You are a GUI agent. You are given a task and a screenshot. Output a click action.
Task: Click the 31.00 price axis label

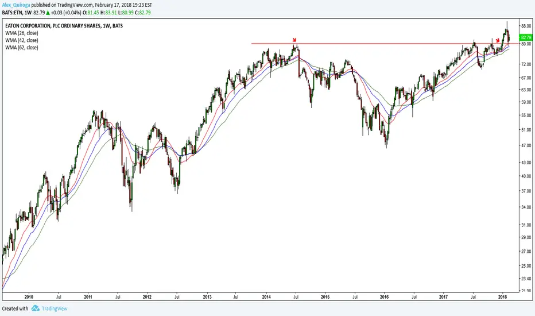click(x=526, y=225)
